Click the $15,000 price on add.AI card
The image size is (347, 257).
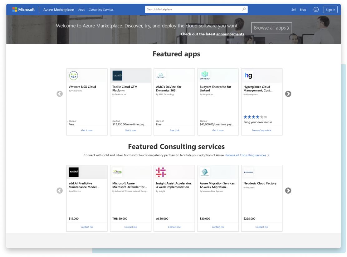(74, 219)
